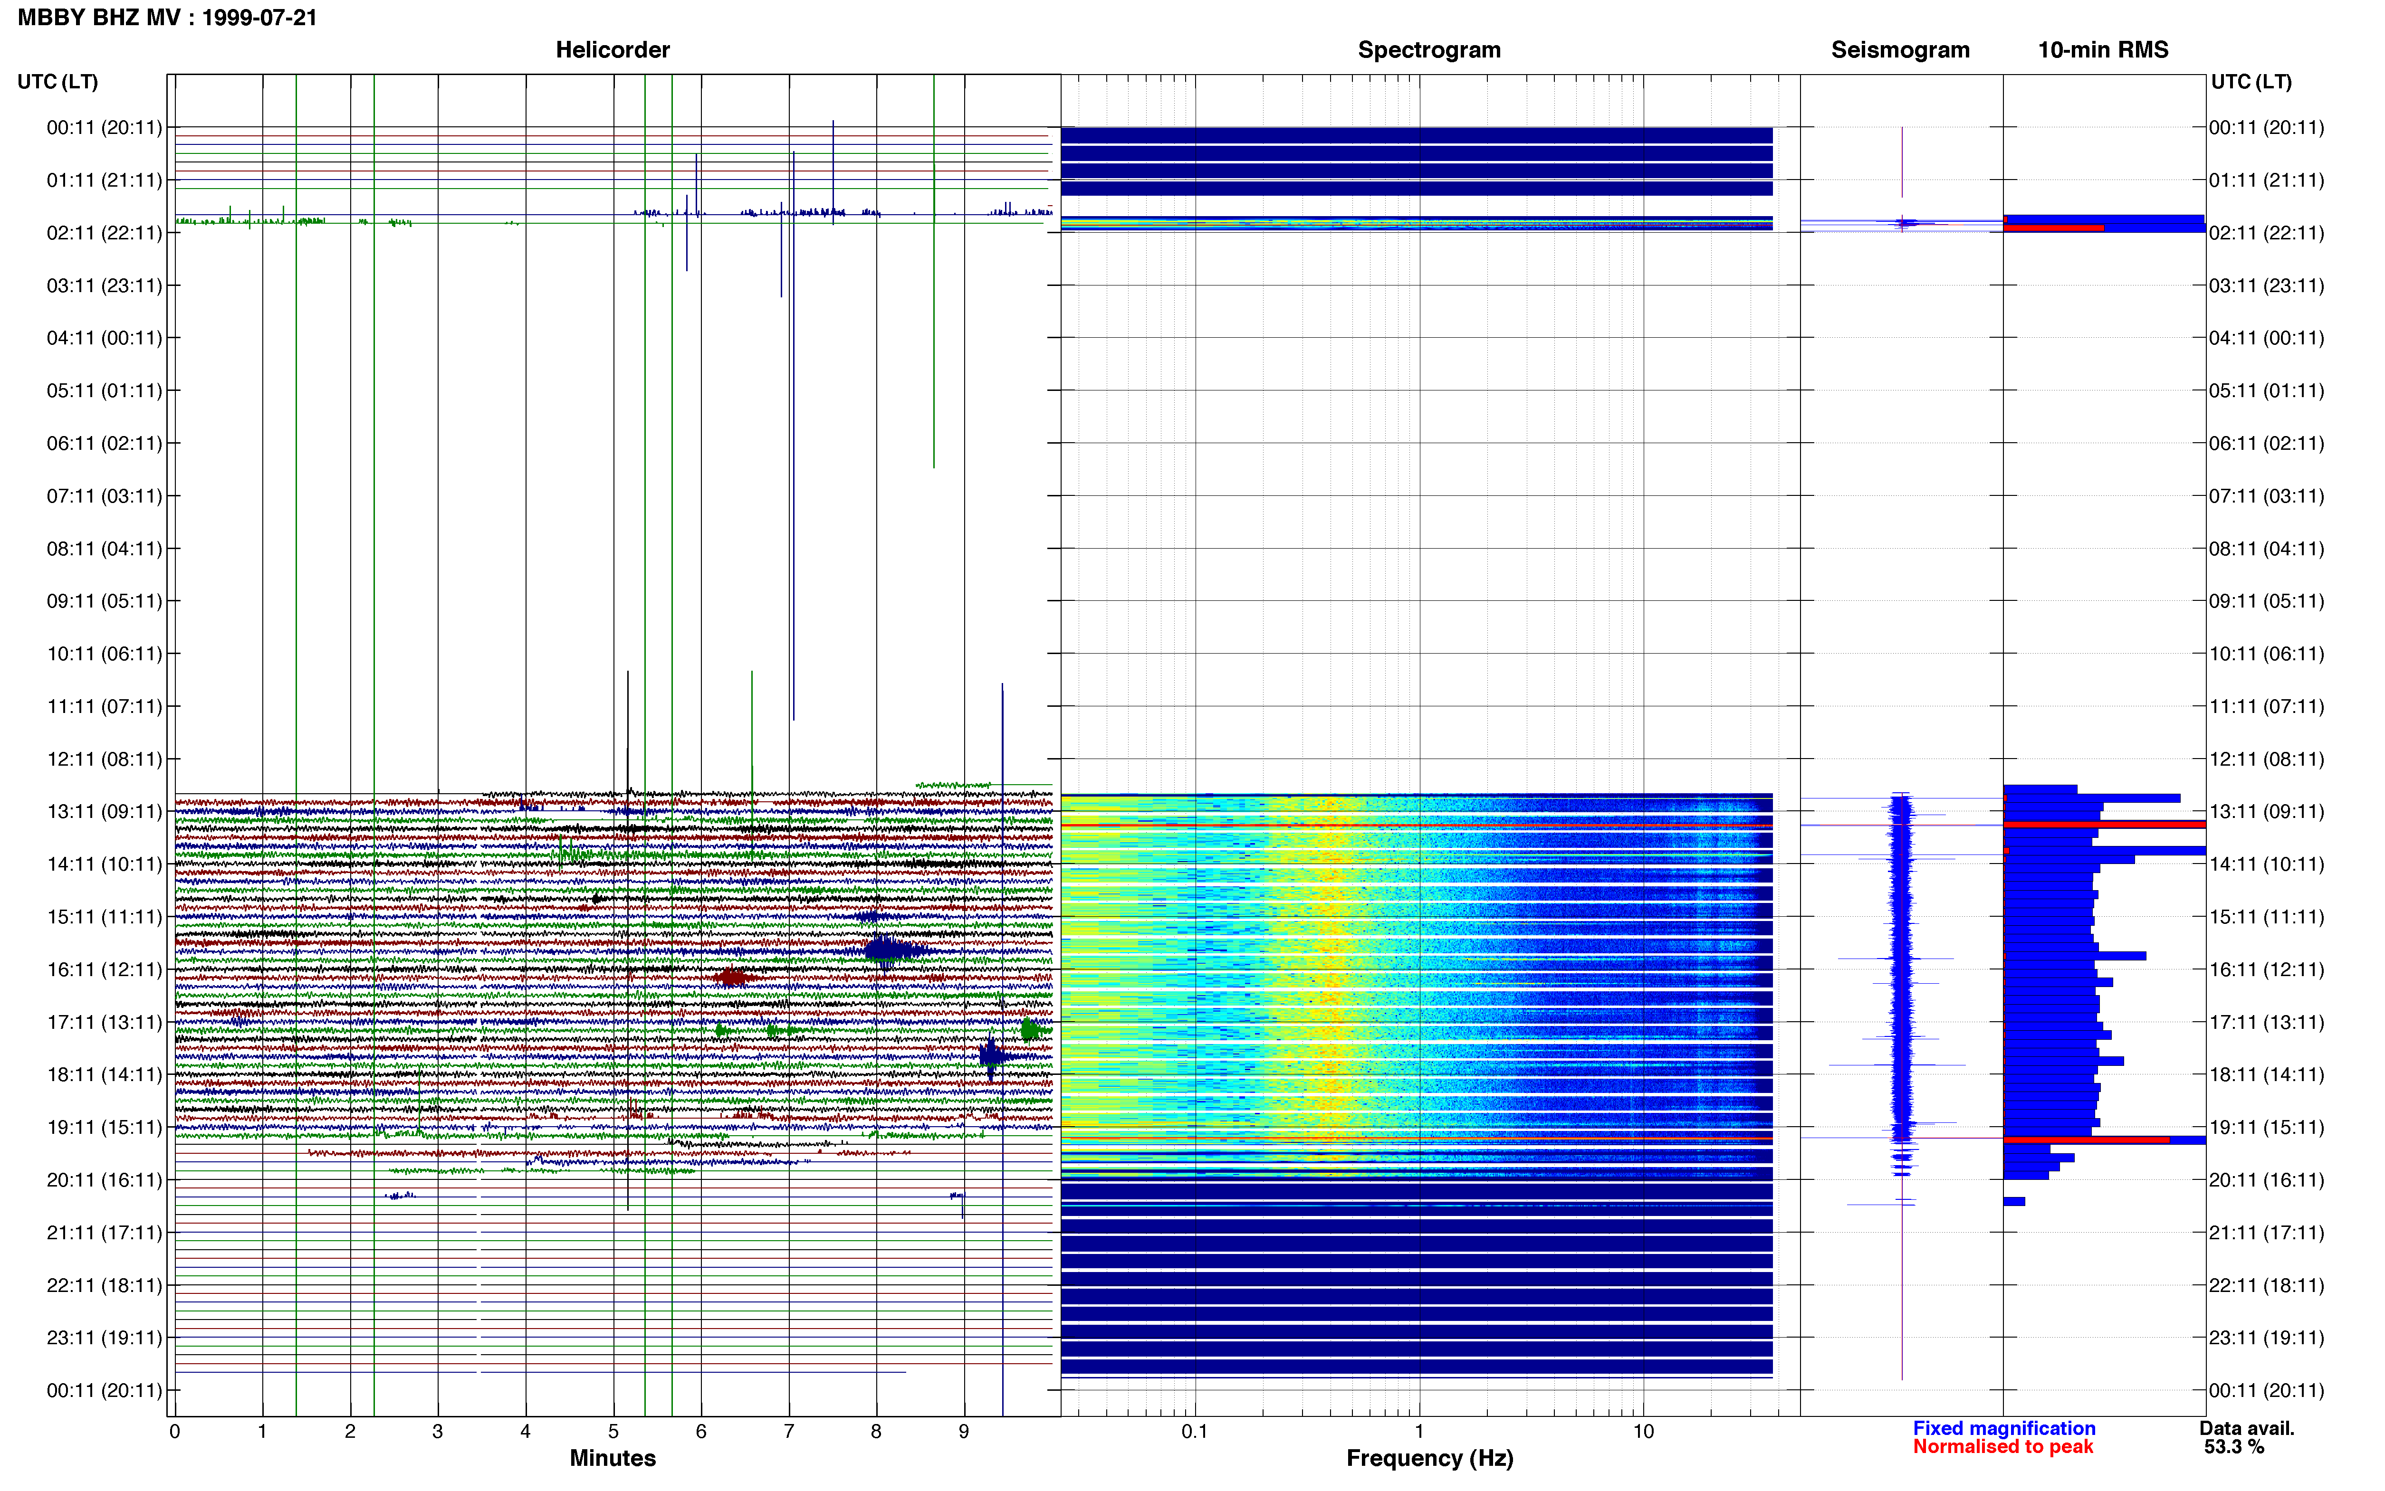2385x1491 pixels.
Task: Click the red RMS bar near 19:11
Action: [2086, 1140]
